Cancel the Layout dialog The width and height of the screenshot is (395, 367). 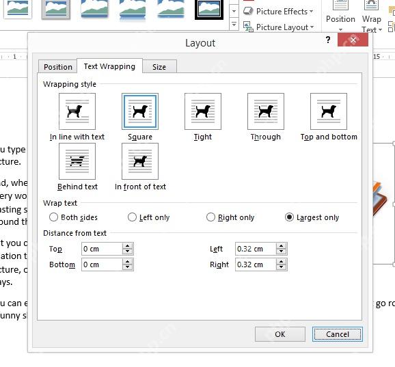pos(338,334)
